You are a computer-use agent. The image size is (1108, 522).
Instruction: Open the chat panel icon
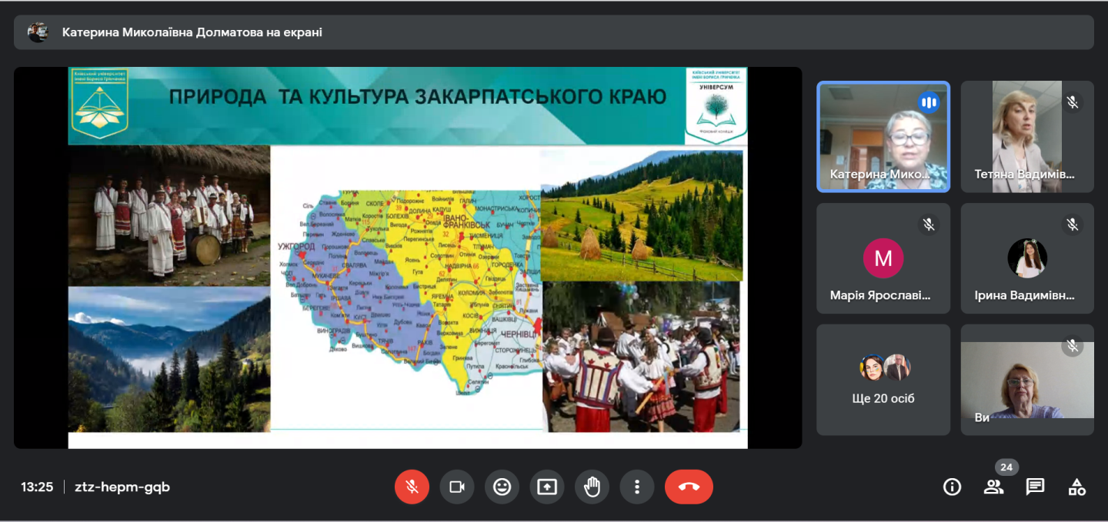click(1036, 487)
